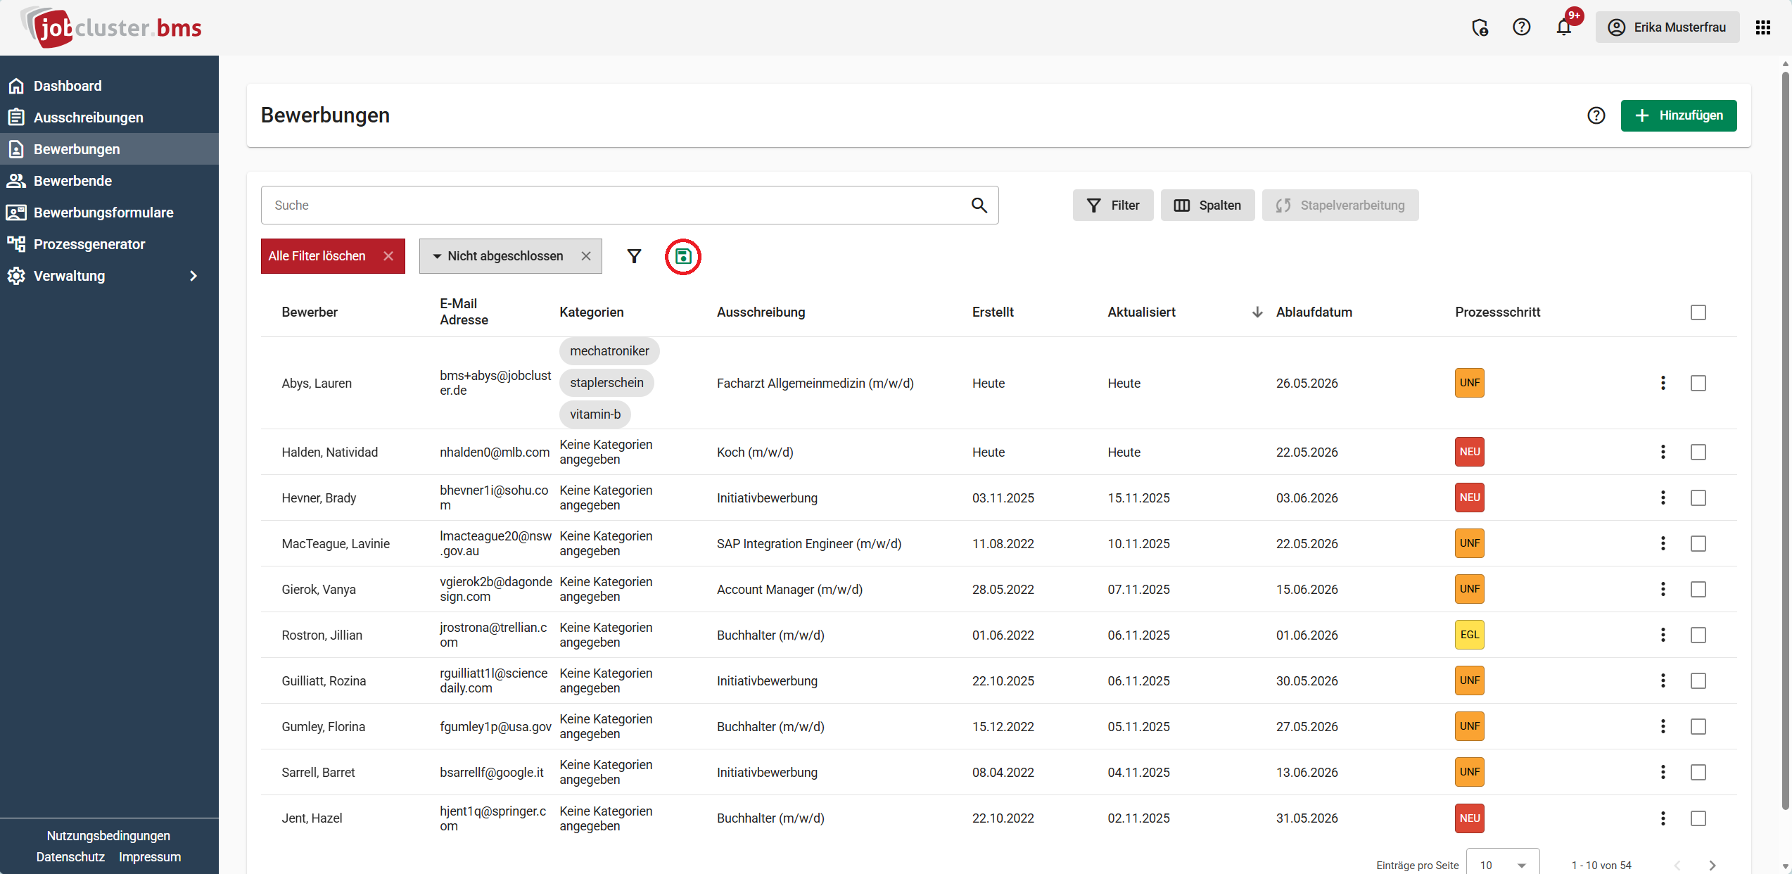Viewport: 1792px width, 874px height.
Task: Open the notifications bell
Action: click(x=1563, y=27)
